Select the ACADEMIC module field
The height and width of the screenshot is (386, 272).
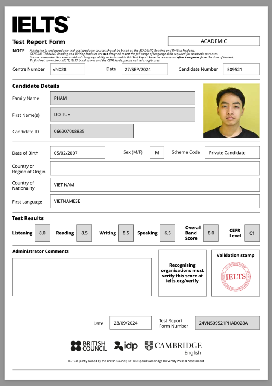coord(214,41)
